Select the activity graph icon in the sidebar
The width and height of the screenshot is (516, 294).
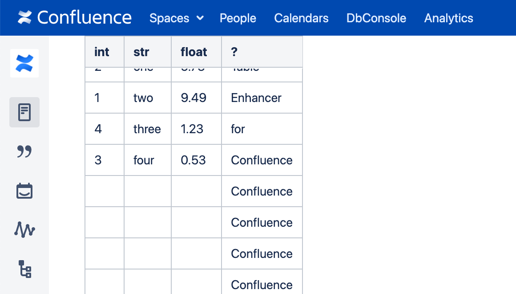coord(24,230)
